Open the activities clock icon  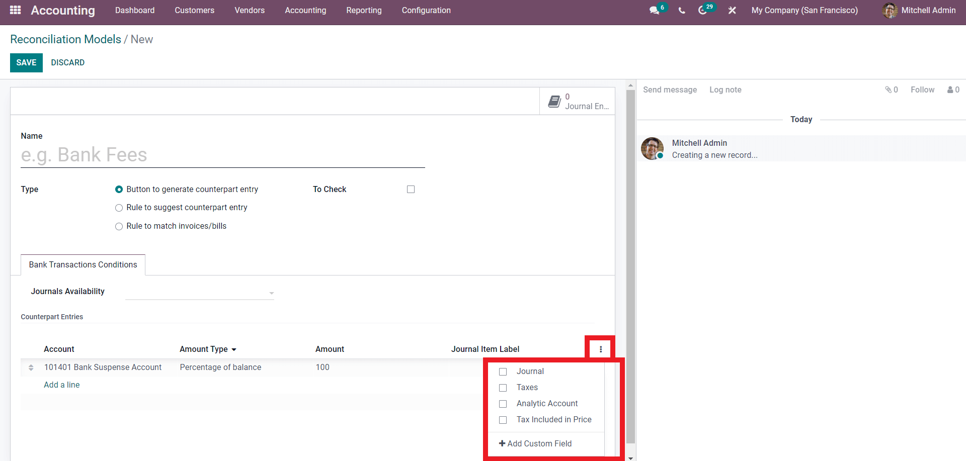pyautogui.click(x=703, y=11)
